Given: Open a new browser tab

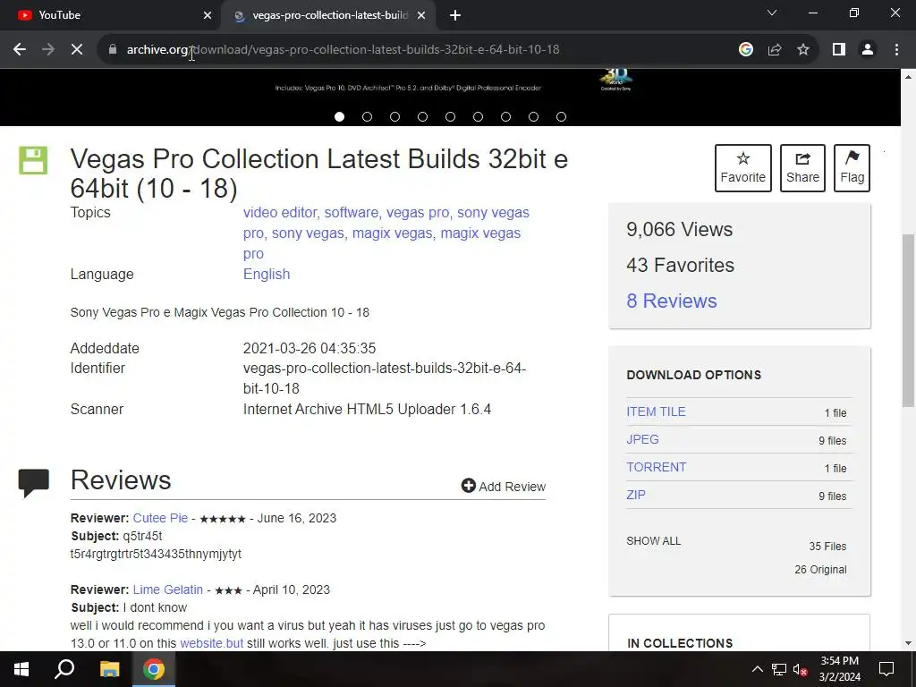Looking at the screenshot, I should [455, 15].
